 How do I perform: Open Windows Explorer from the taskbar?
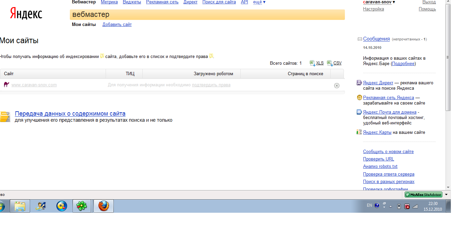(x=20, y=206)
